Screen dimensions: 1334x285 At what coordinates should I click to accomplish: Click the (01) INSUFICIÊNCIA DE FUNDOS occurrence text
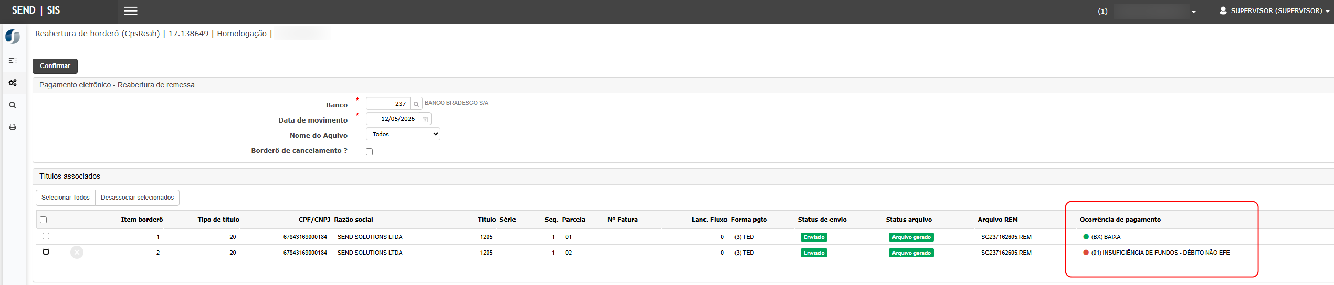coord(1161,253)
